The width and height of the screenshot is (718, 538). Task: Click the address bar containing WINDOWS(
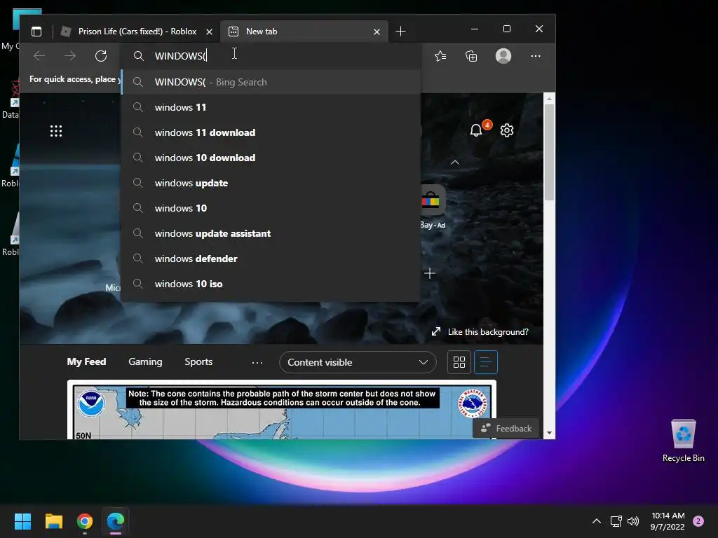(x=271, y=56)
